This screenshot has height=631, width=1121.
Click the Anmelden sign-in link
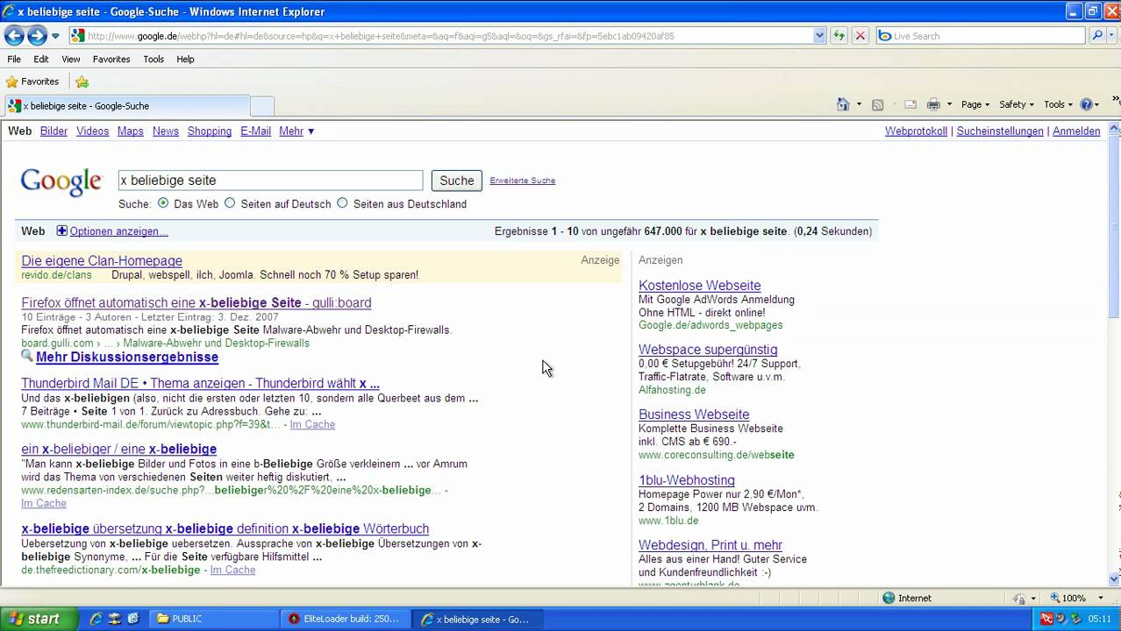point(1076,131)
